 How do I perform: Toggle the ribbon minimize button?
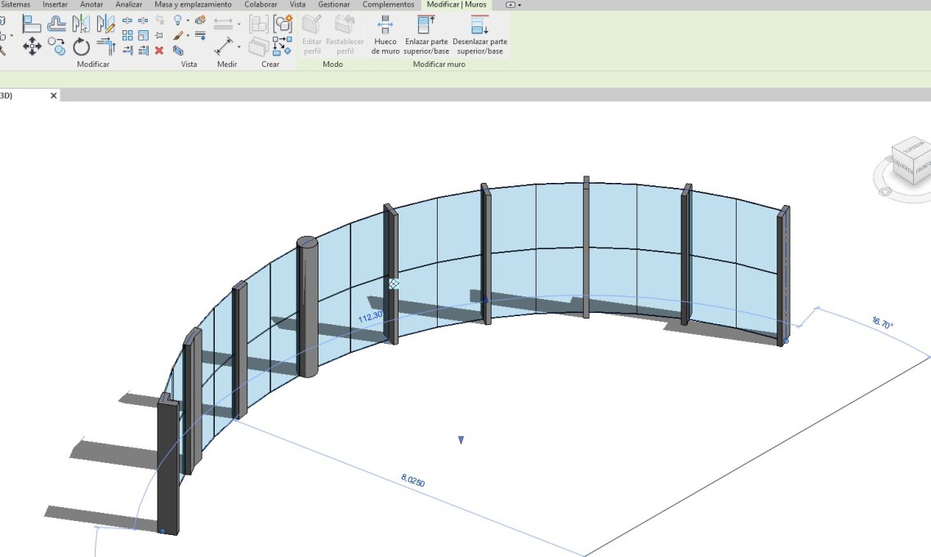click(x=514, y=5)
